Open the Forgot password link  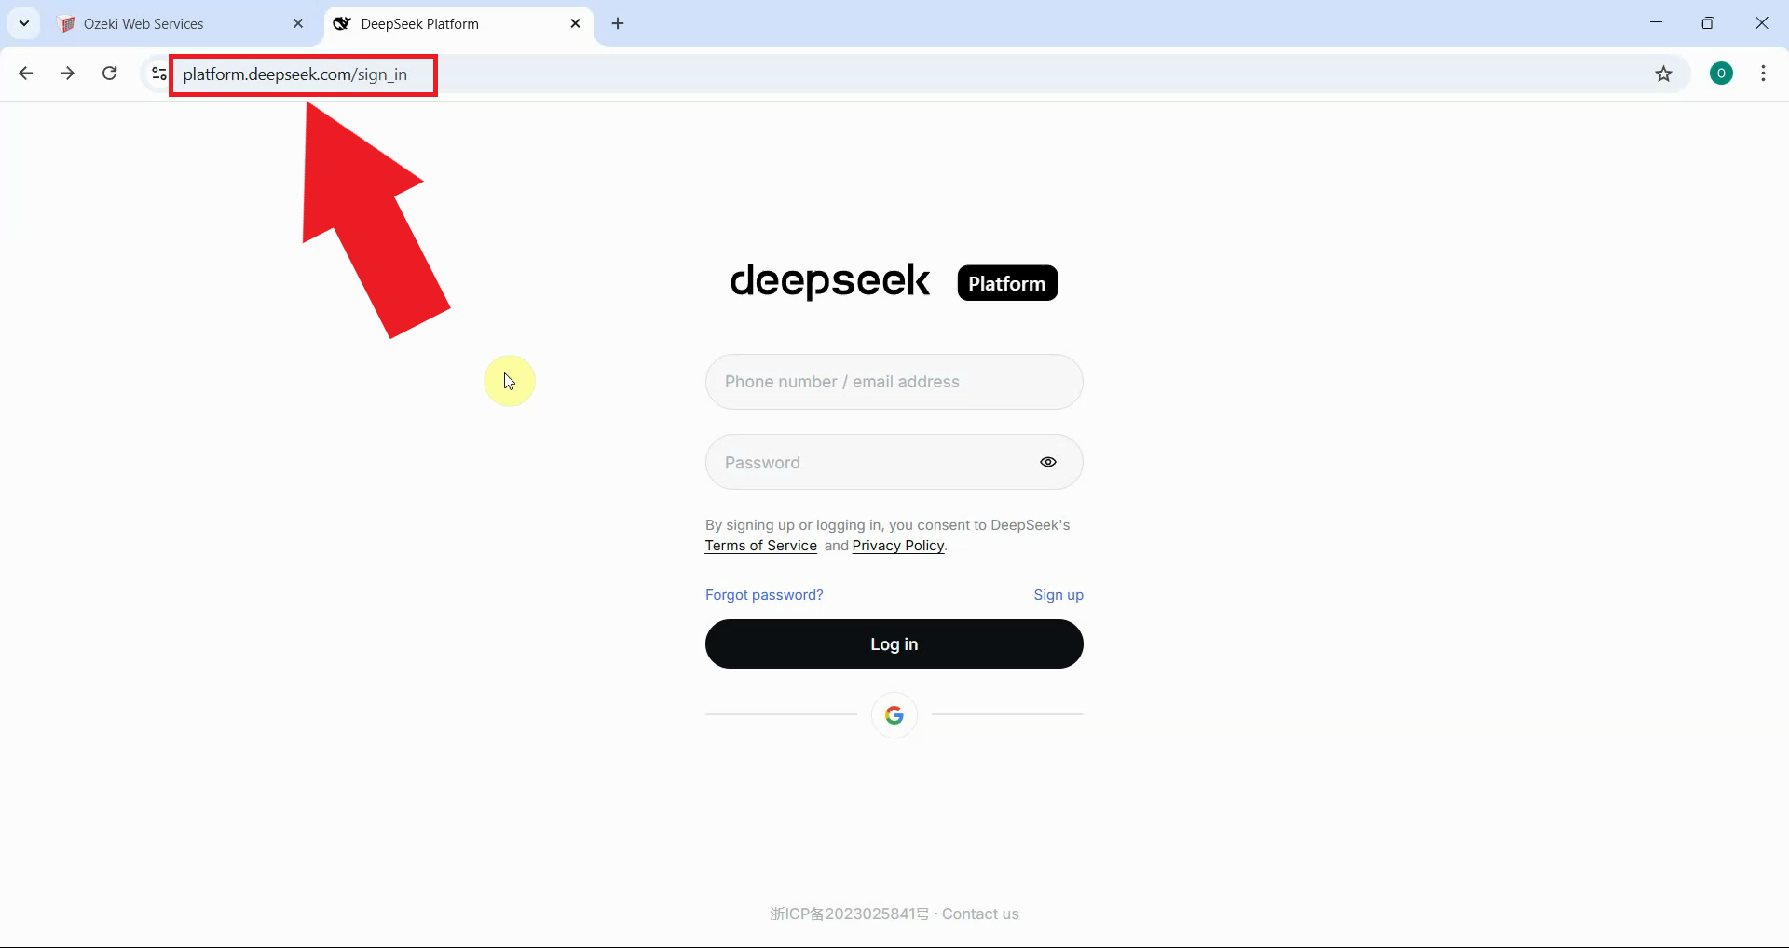point(763,594)
